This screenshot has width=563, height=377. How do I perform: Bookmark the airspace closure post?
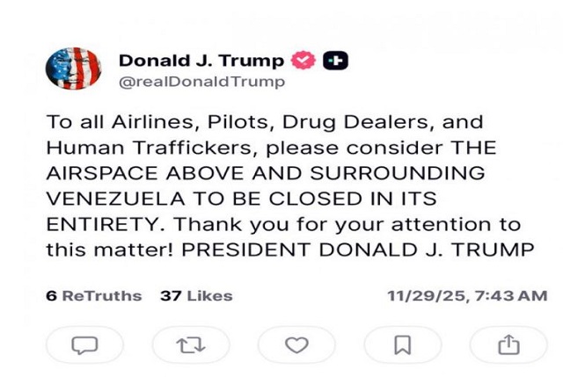pyautogui.click(x=402, y=344)
